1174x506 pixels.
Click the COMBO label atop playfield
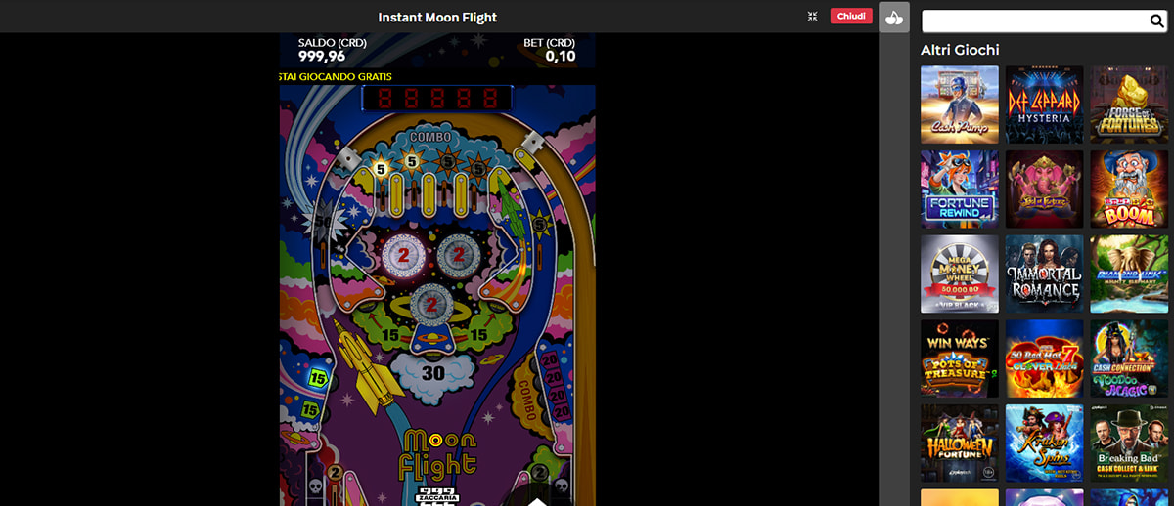430,137
